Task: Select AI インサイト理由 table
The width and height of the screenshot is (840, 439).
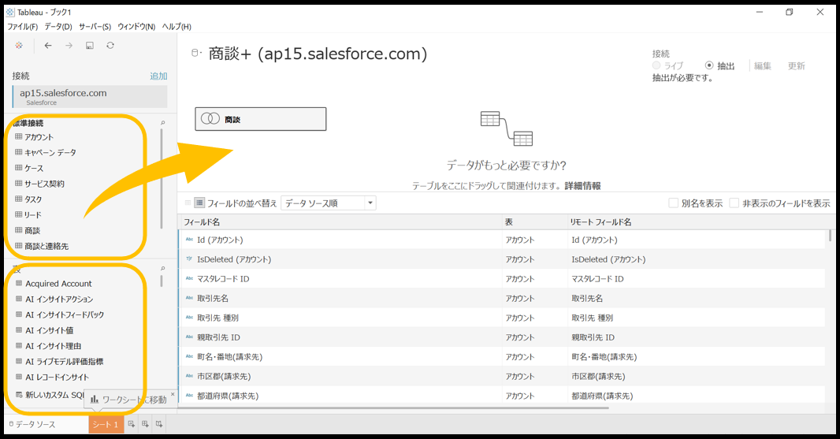Action: [x=53, y=346]
